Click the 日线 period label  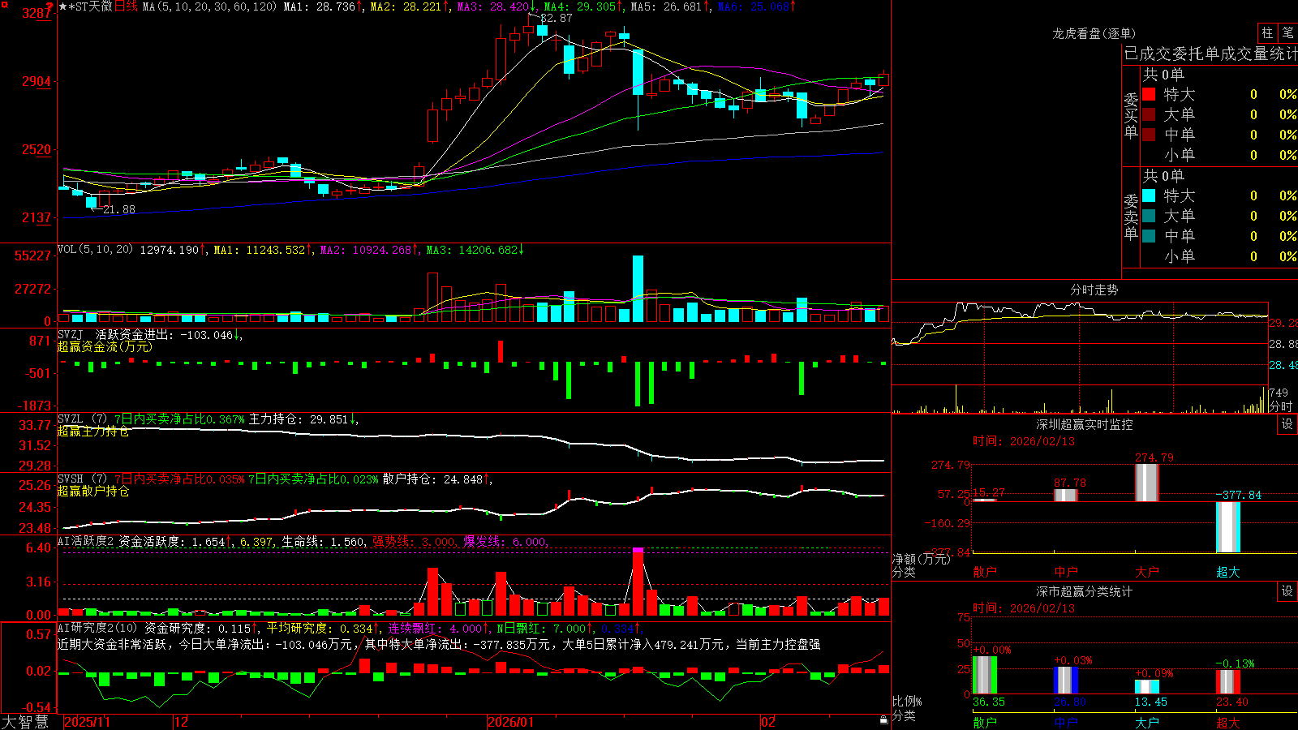126,6
